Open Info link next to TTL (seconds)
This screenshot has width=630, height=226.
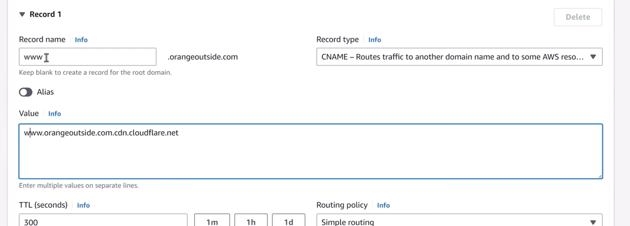[83, 205]
